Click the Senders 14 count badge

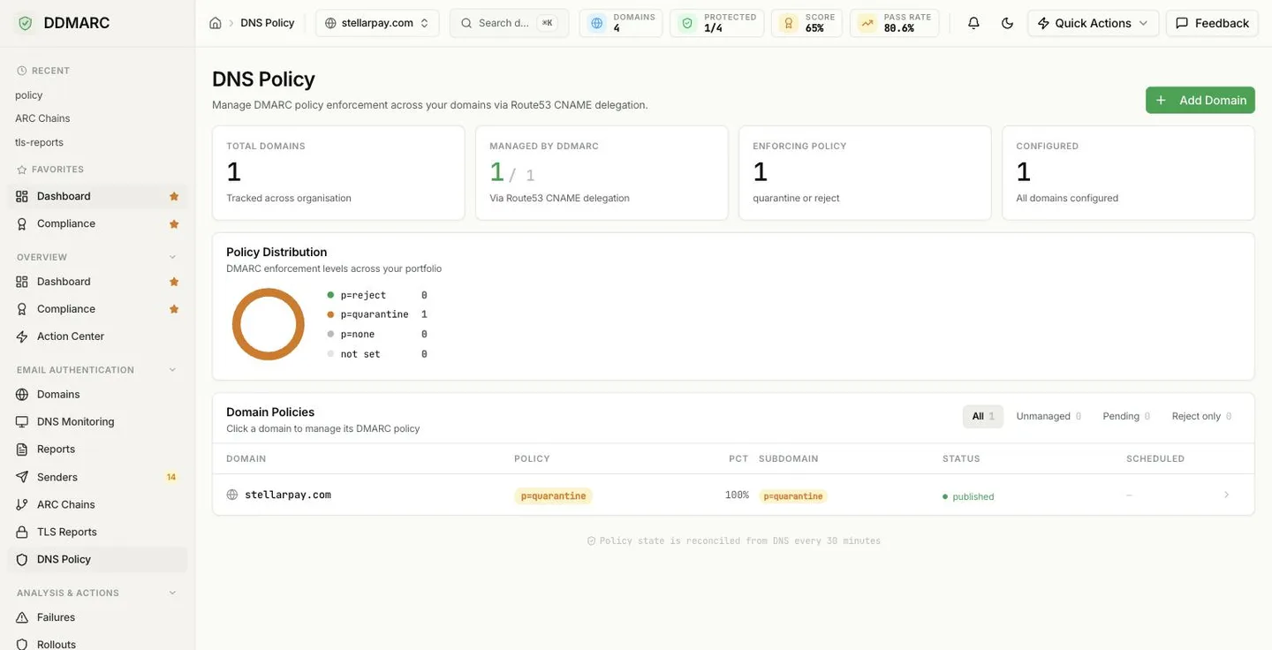click(x=171, y=477)
